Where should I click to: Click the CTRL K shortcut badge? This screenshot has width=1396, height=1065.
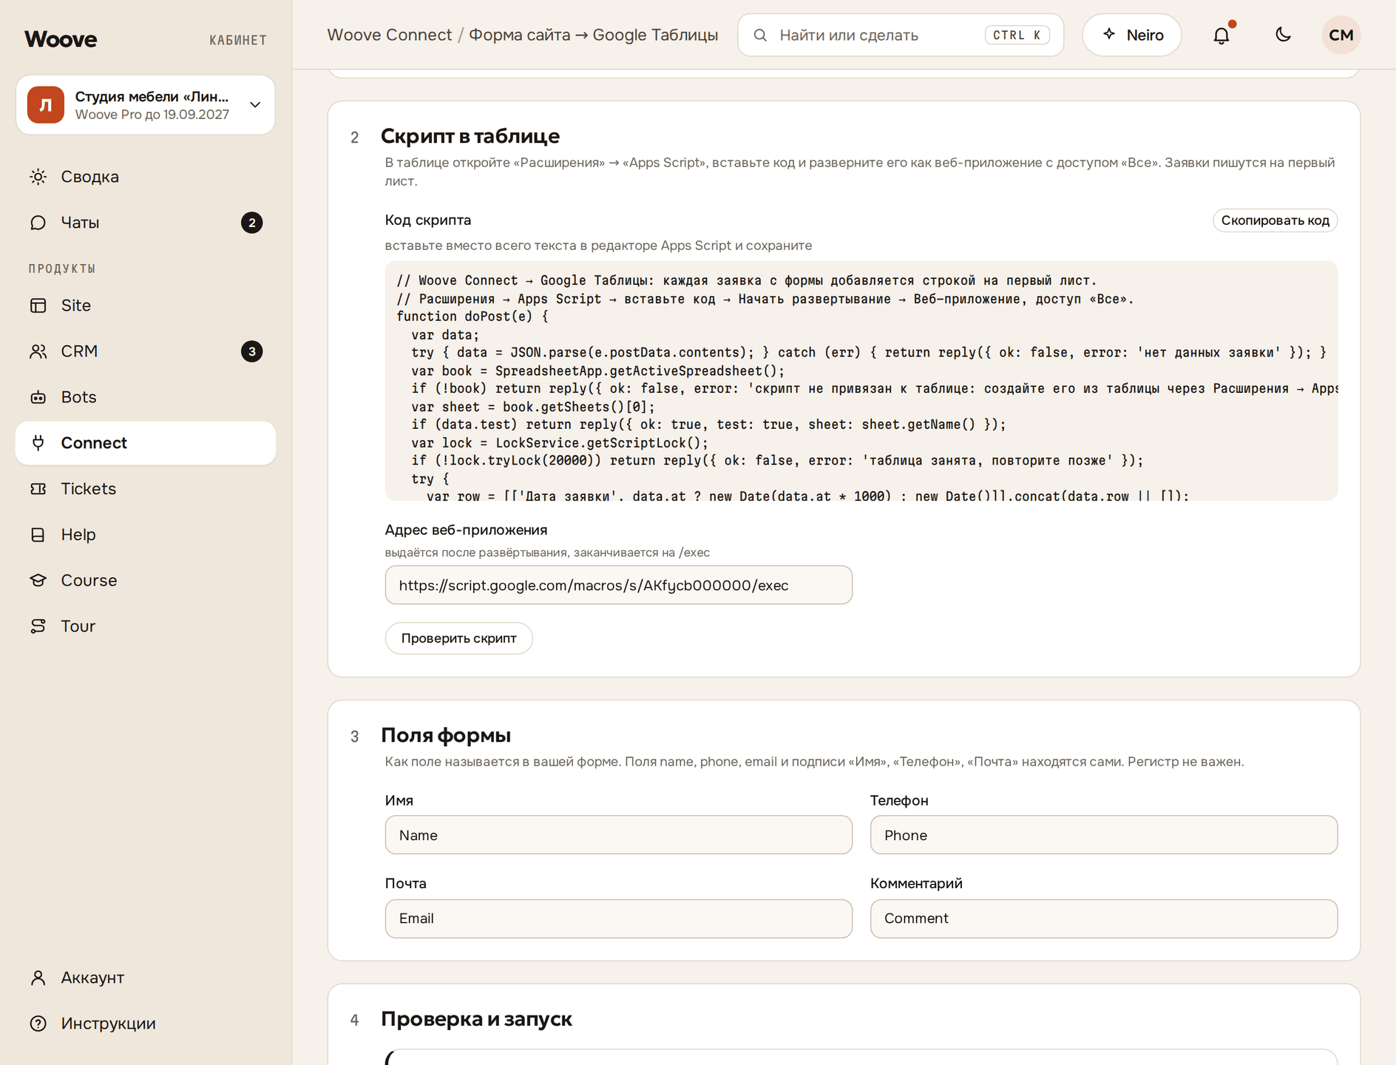click(x=1017, y=35)
